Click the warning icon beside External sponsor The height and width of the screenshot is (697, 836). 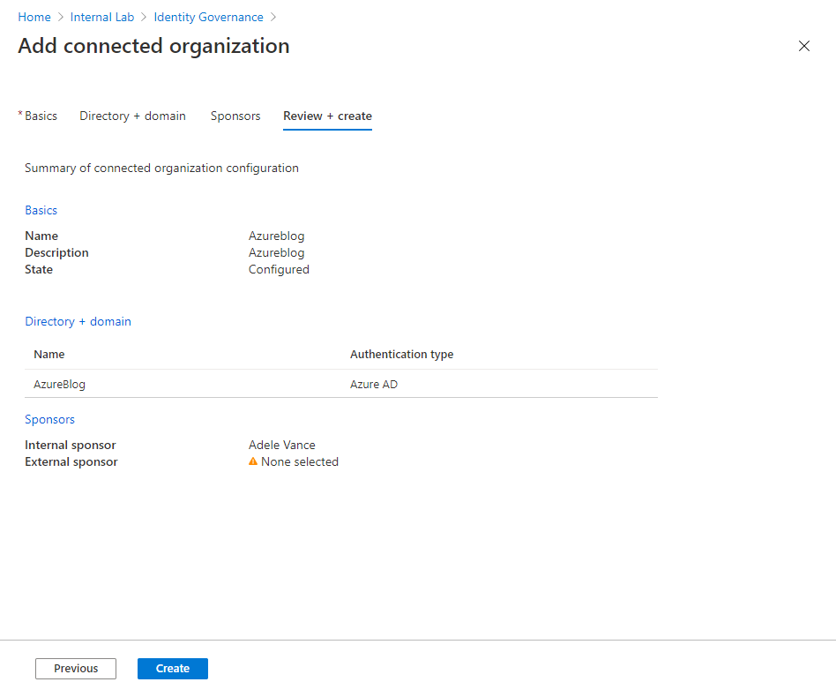pos(254,461)
